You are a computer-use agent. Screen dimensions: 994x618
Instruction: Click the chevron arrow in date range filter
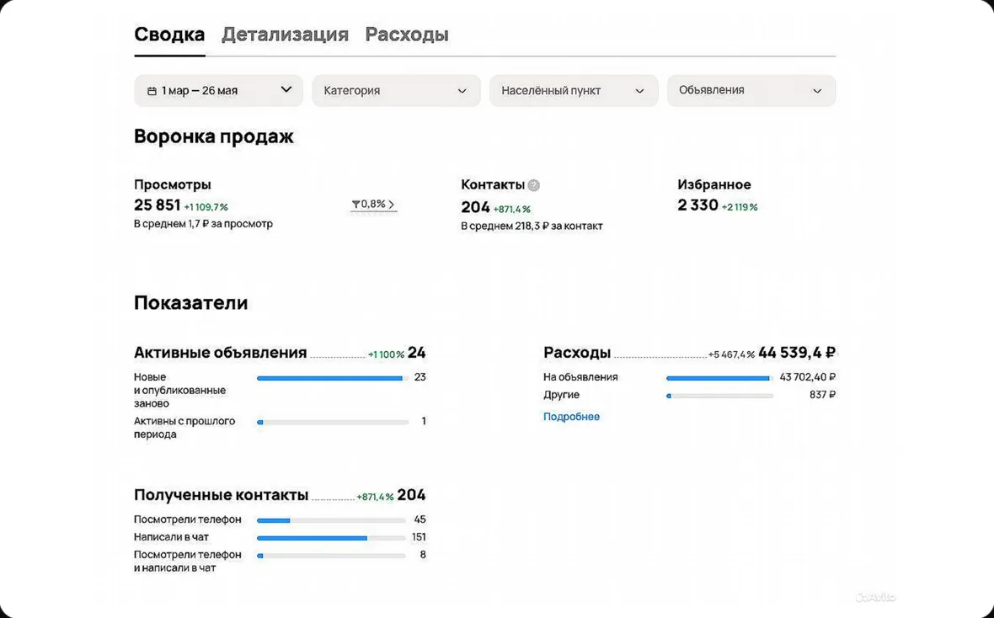pos(286,89)
